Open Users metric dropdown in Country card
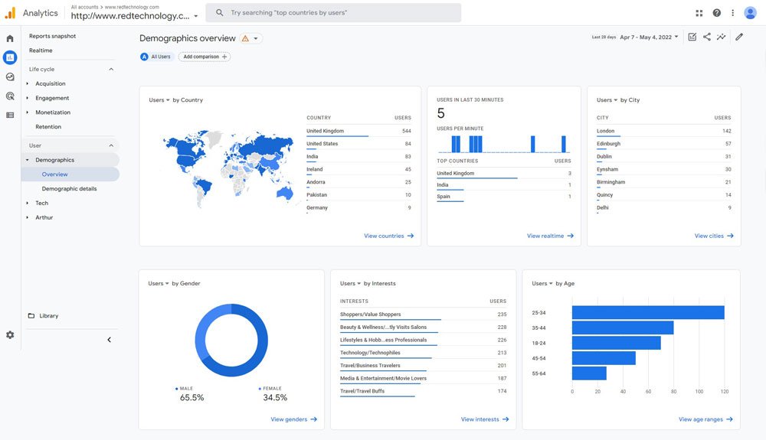766x440 pixels. coord(159,100)
